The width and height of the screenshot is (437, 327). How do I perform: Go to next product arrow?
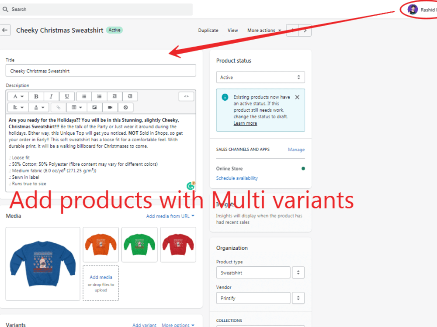coord(305,31)
